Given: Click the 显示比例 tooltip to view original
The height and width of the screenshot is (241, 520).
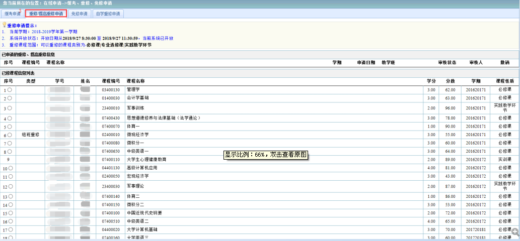Looking at the screenshot, I should (265, 155).
